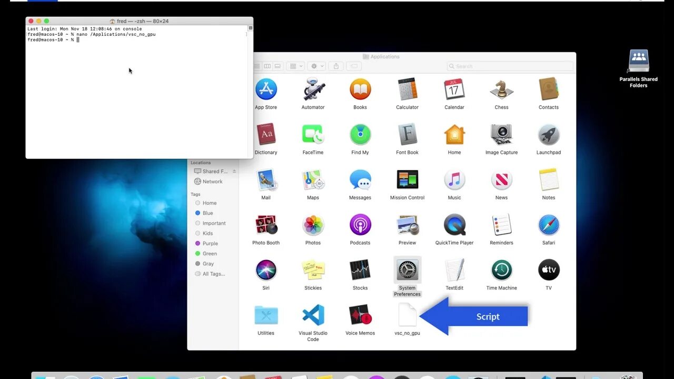674x379 pixels.
Task: Switch Finder to column view
Action: (267, 66)
